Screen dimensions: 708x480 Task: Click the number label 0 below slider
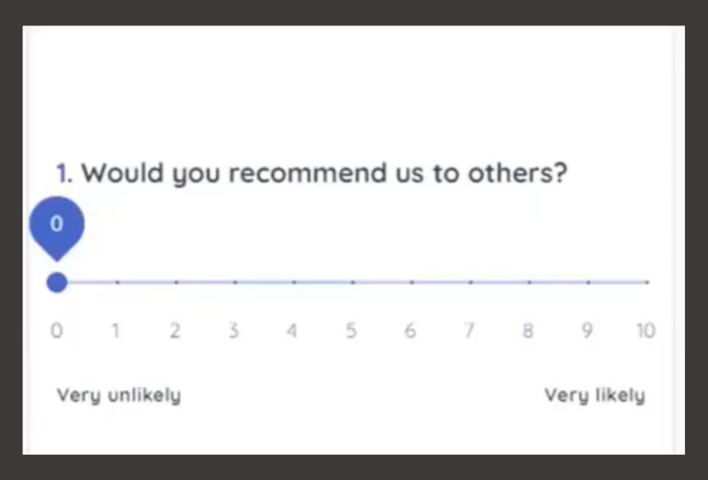[56, 331]
